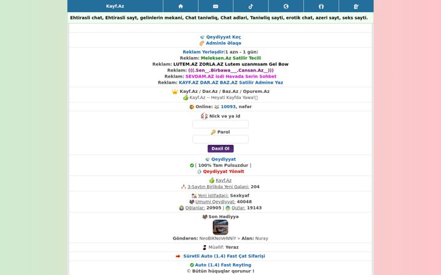Click the Qızlar link
The width and height of the screenshot is (441, 275).
[238, 208]
